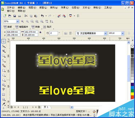
Task: Select the Interactive Drop Shadow tool
Action: pos(4,99)
